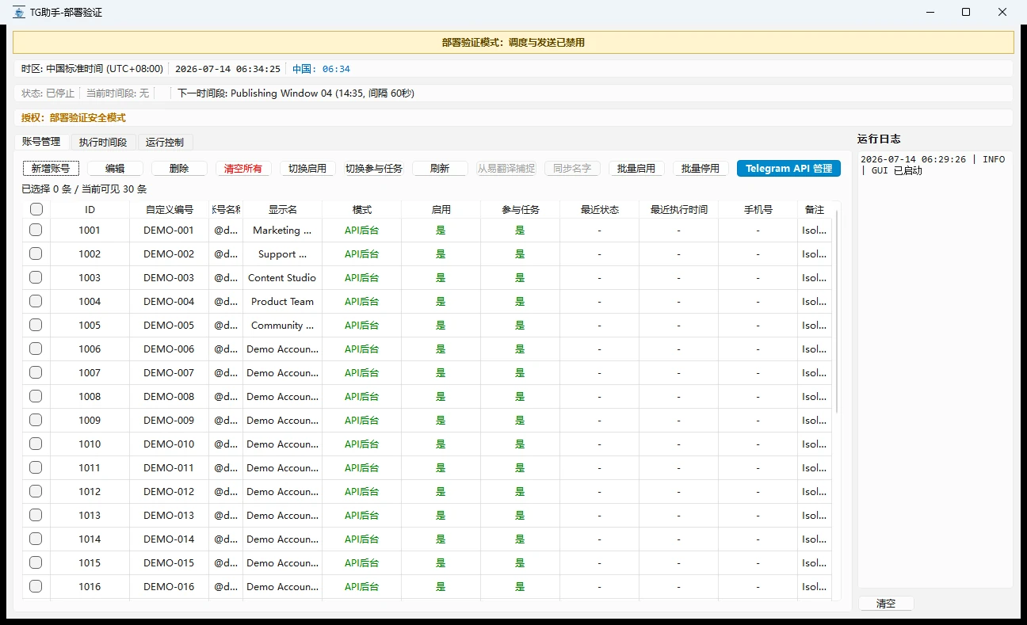Click the 备注 column header
The height and width of the screenshot is (625, 1027).
coord(815,210)
